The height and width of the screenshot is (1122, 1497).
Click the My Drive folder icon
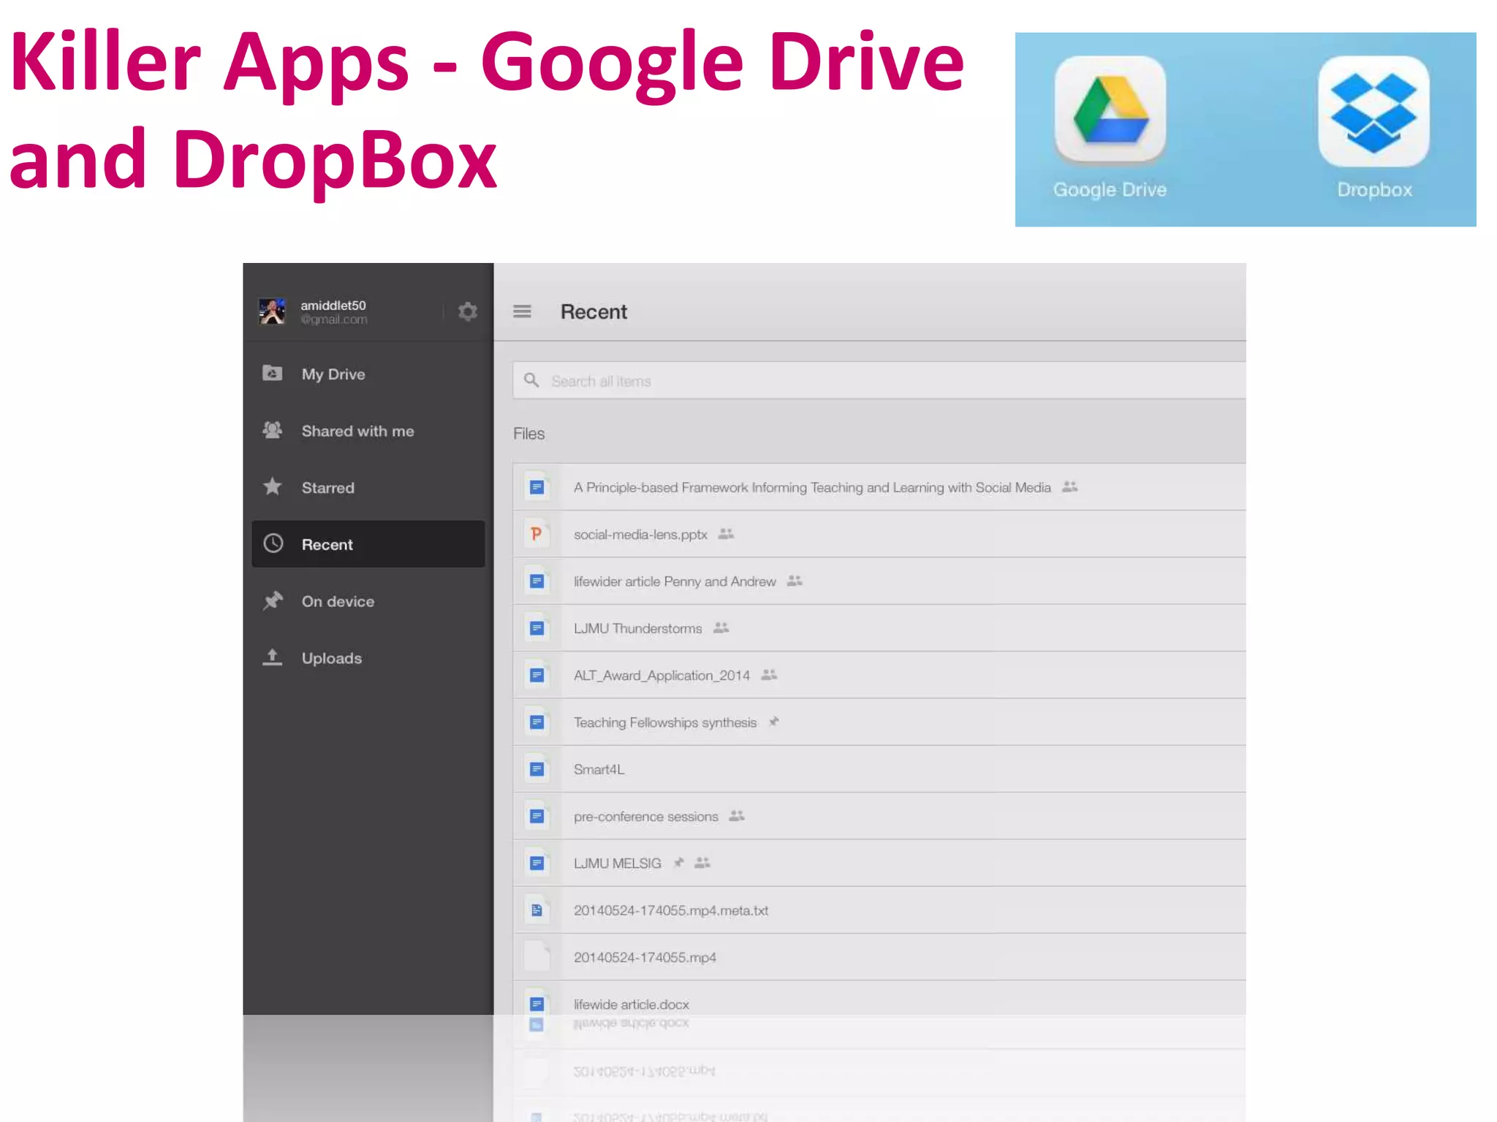[273, 373]
